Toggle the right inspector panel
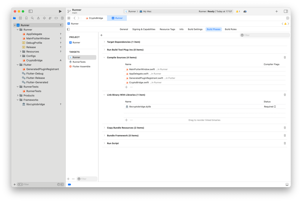Image resolution: width=302 pixels, height=202 pixels. click(x=286, y=11)
